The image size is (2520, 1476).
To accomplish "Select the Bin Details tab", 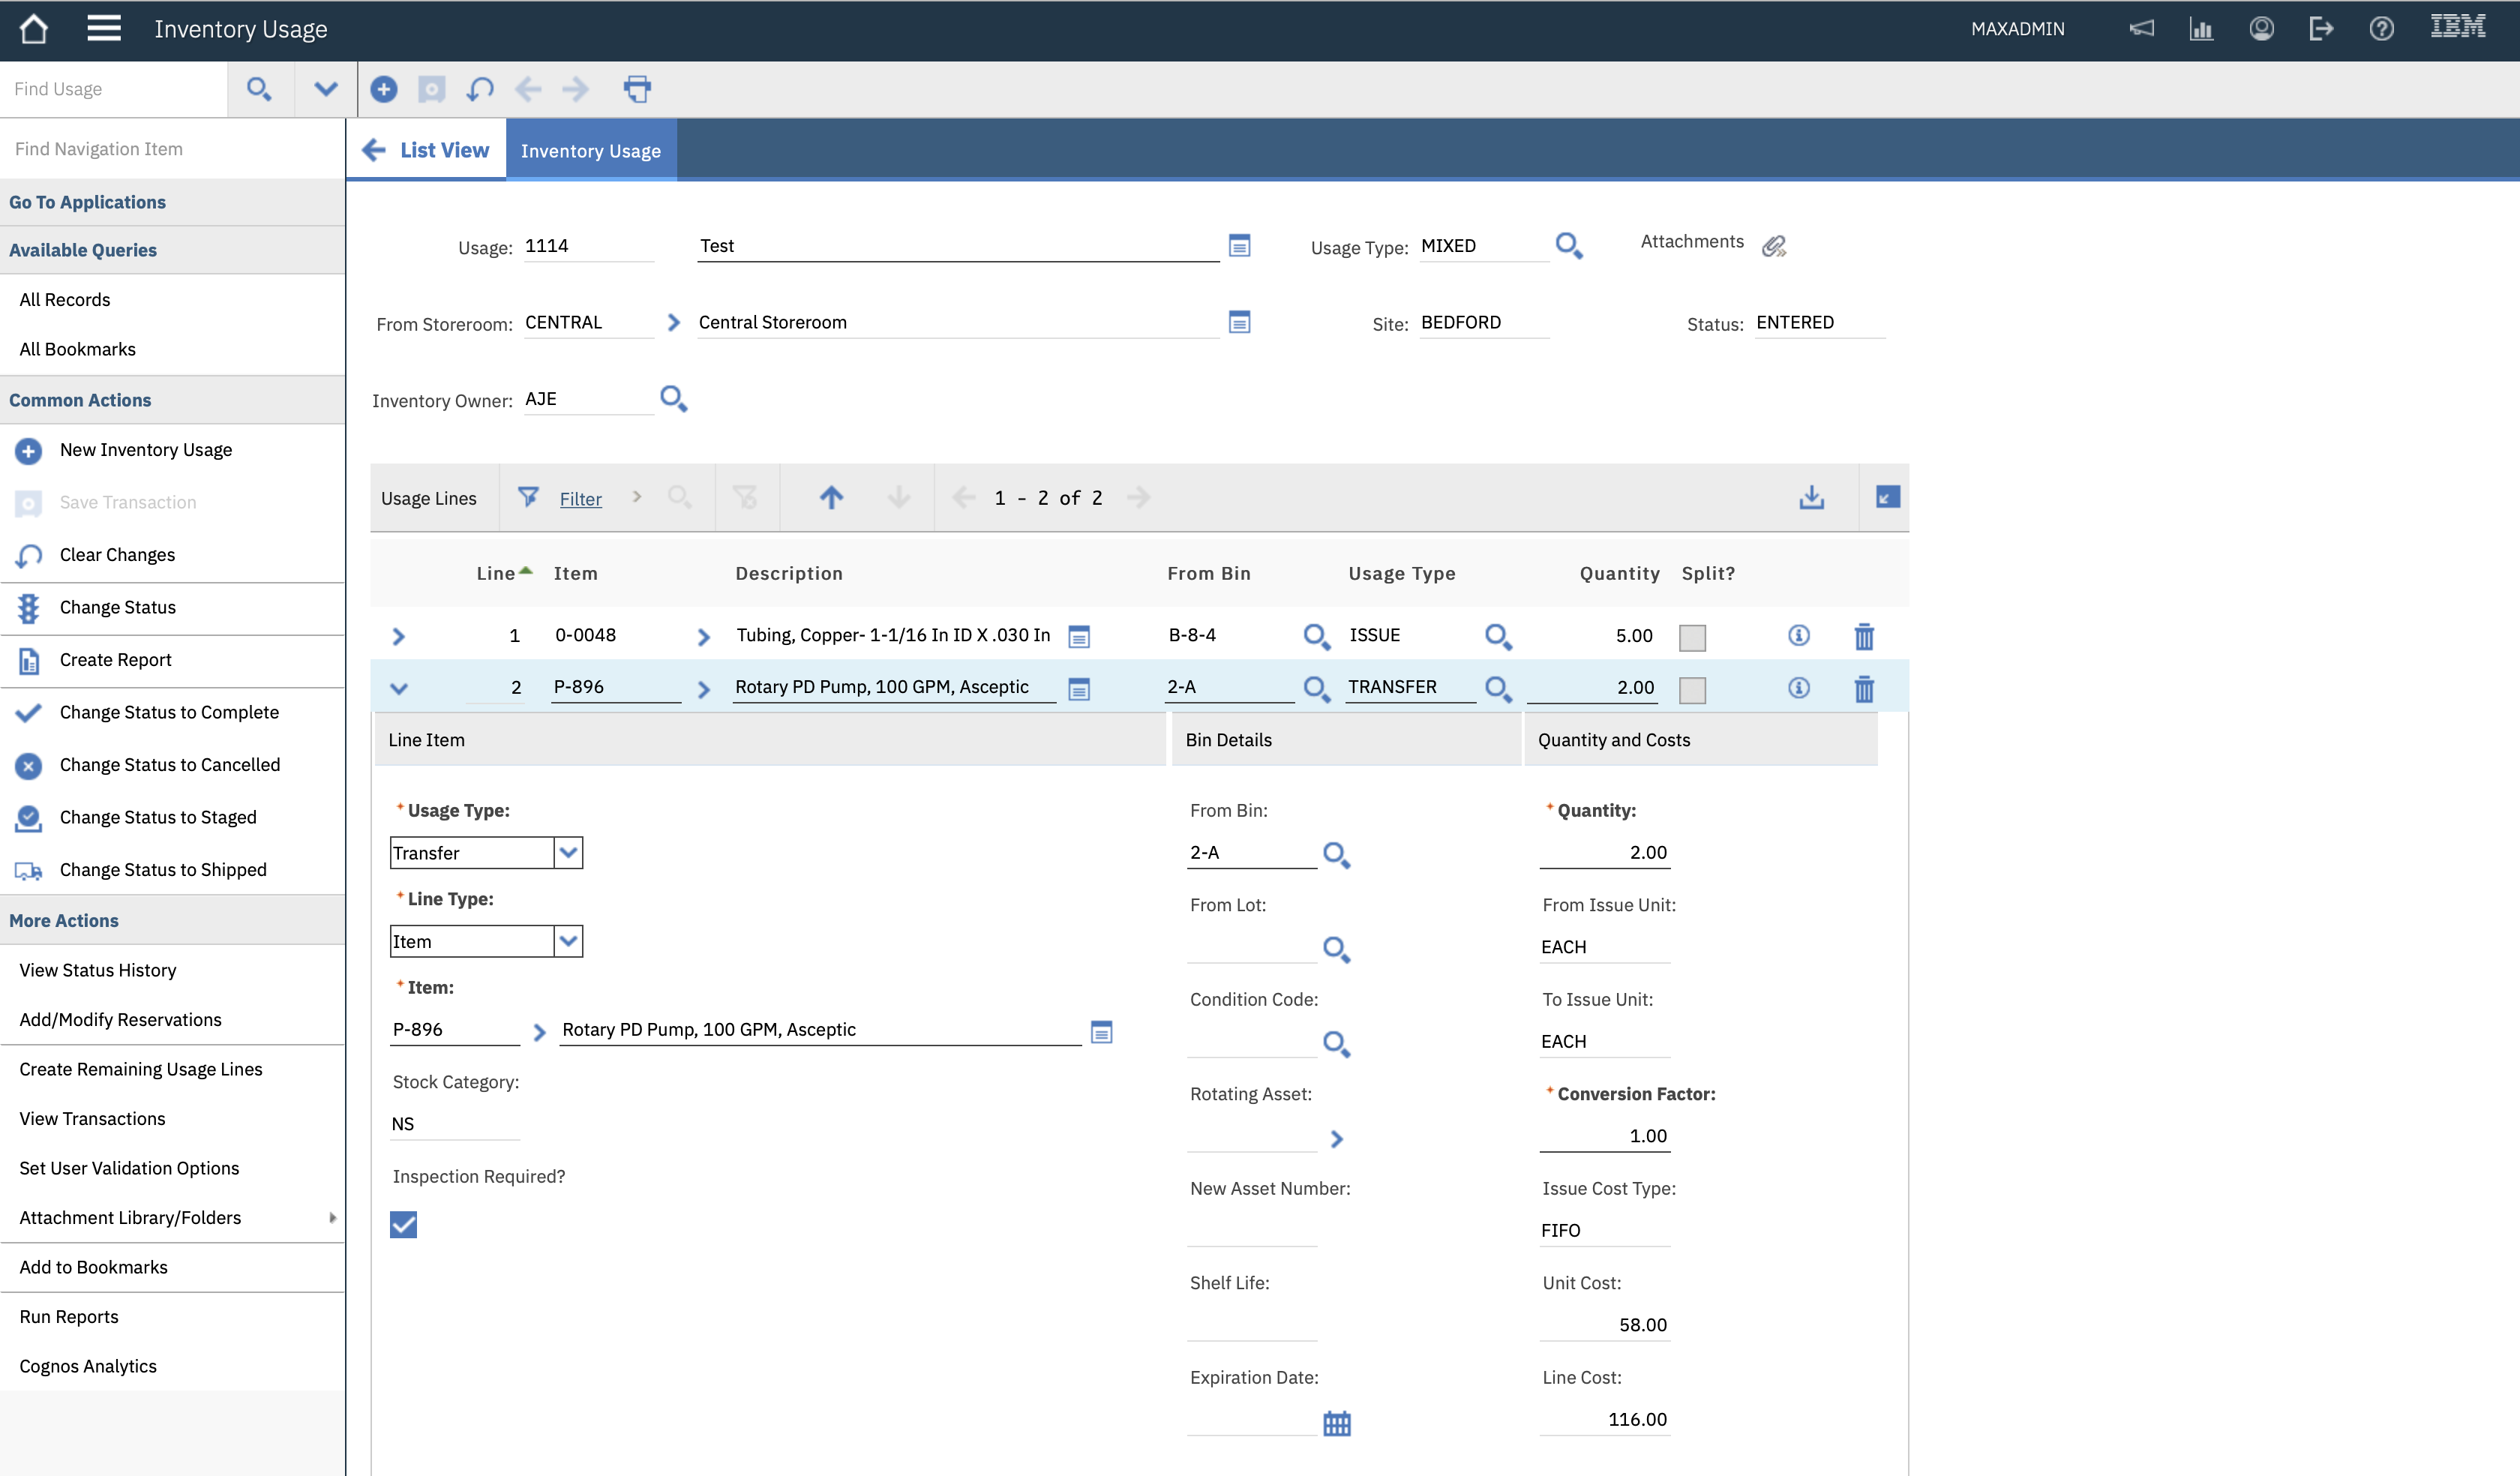I will pos(1229,740).
